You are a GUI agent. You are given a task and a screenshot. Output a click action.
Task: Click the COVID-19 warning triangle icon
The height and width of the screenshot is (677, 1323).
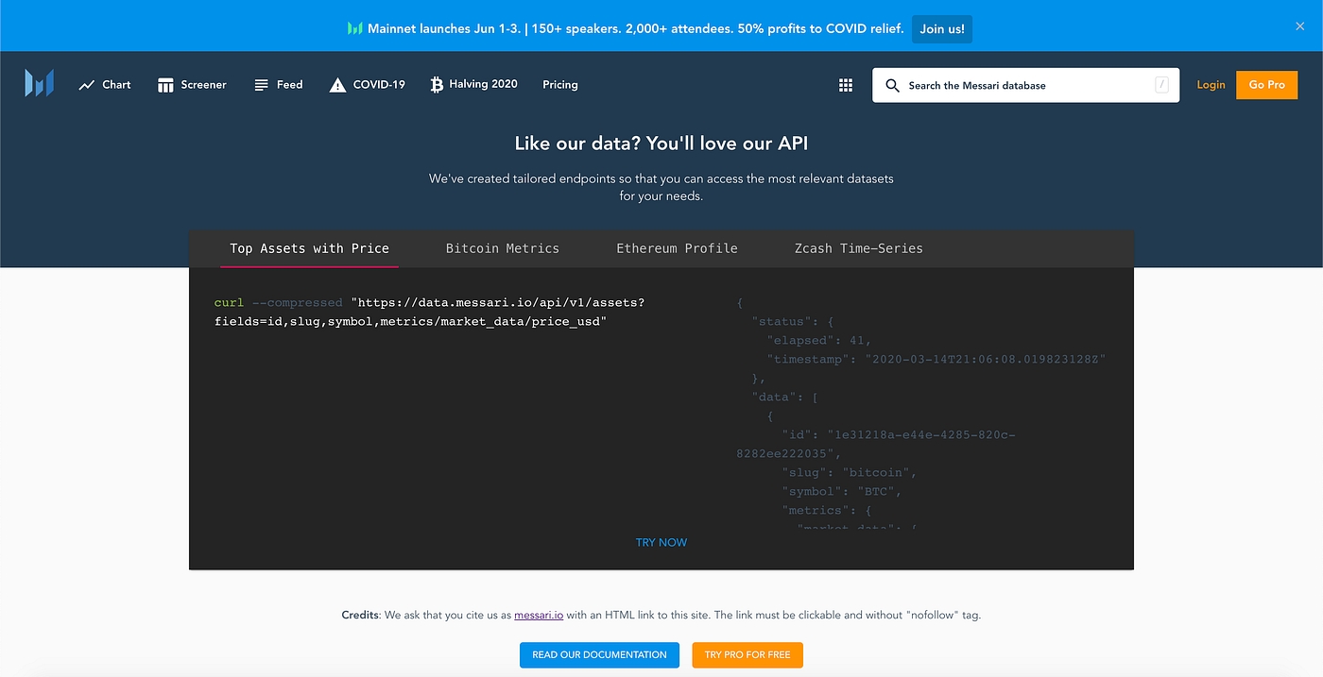tap(337, 85)
